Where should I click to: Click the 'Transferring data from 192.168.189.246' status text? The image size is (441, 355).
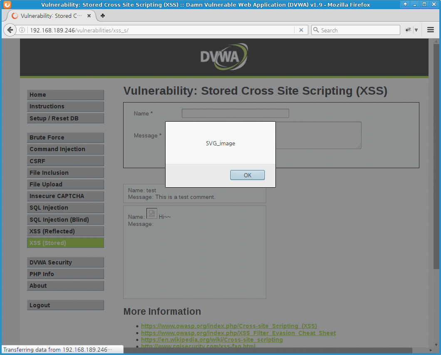[x=58, y=350]
